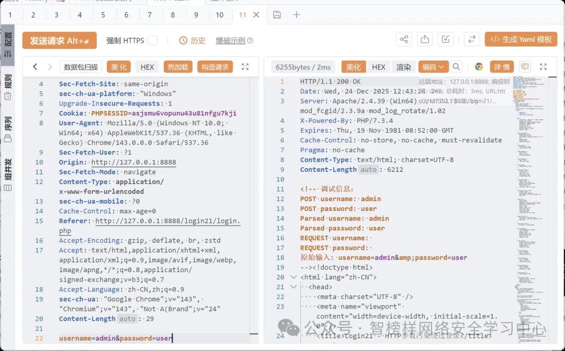Switch to tab 5
565x351 pixels.
pos(103,15)
